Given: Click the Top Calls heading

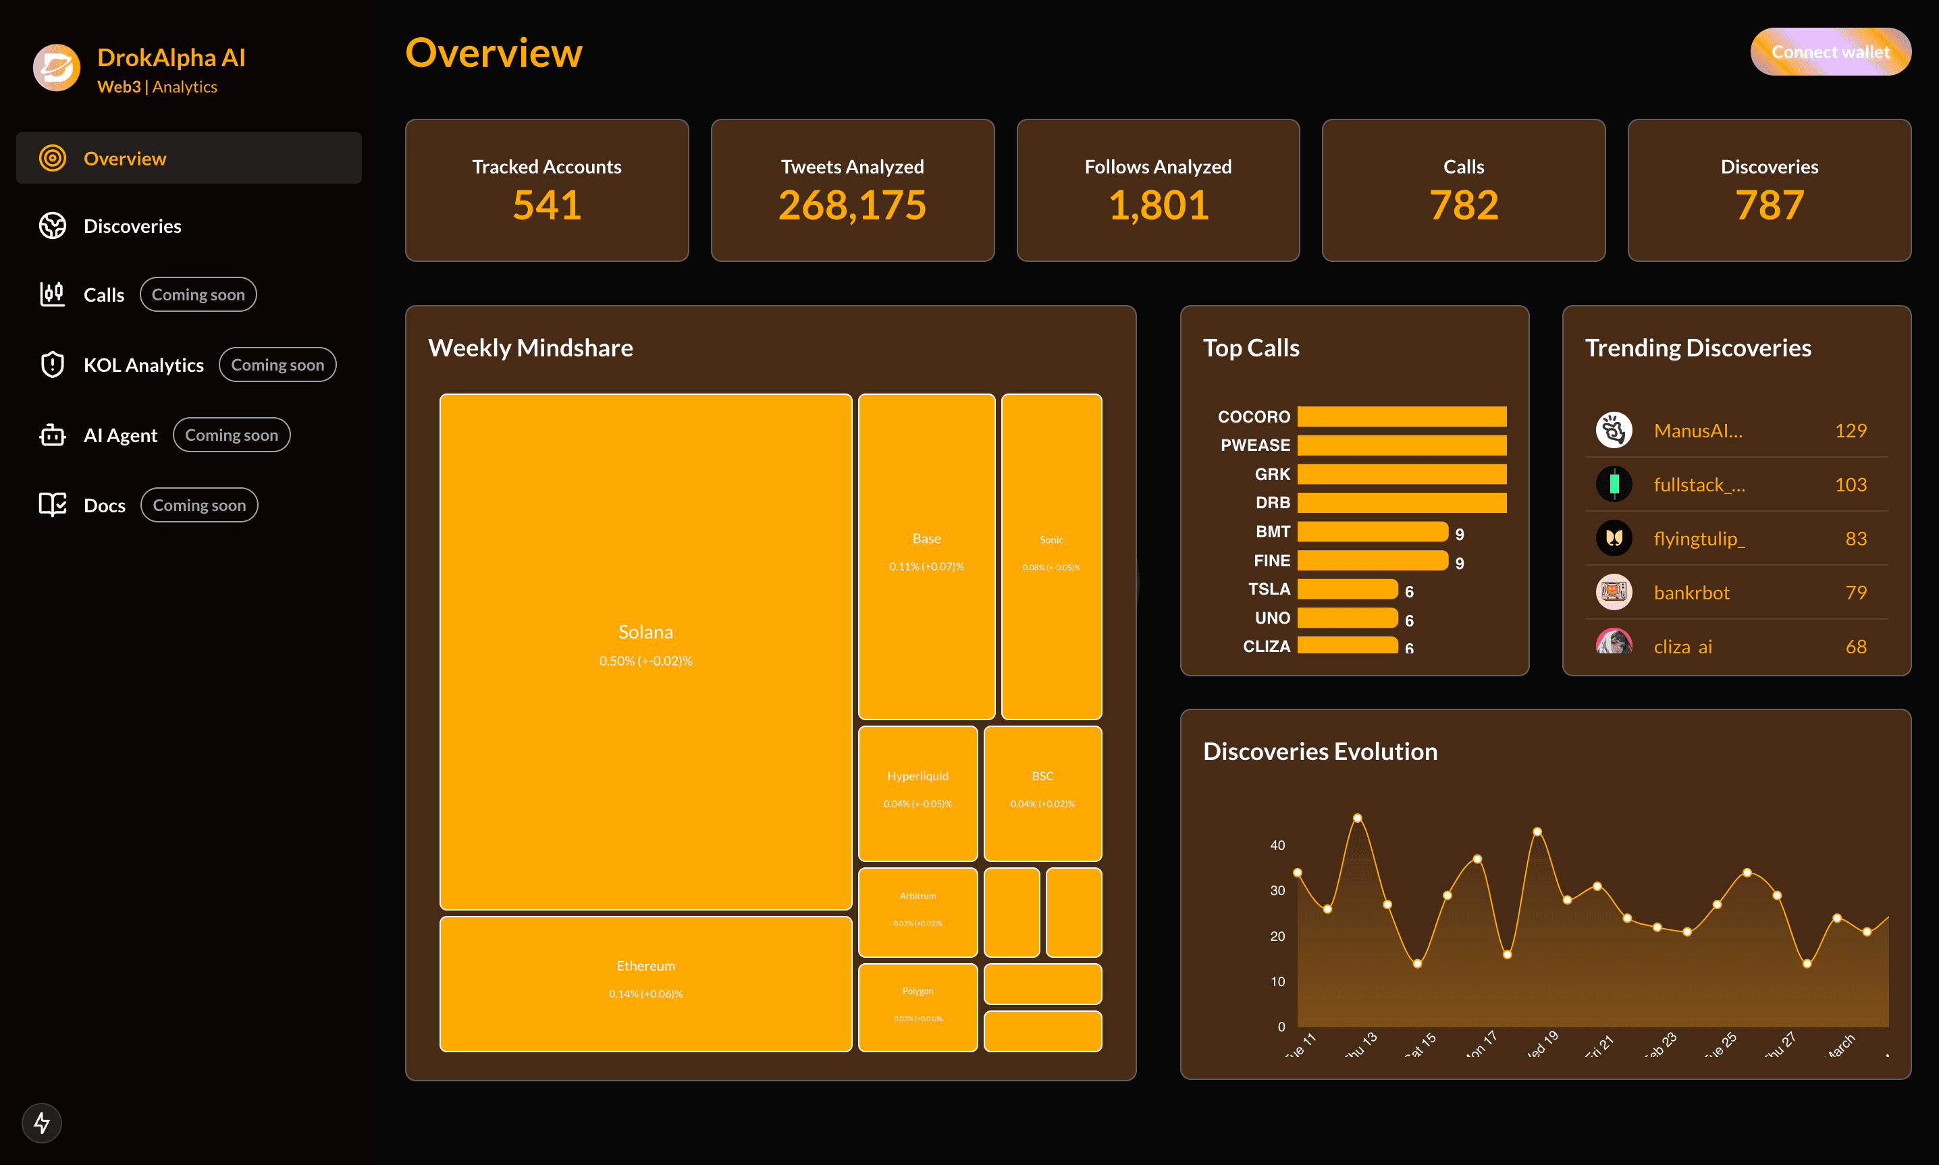Looking at the screenshot, I should click(x=1251, y=348).
